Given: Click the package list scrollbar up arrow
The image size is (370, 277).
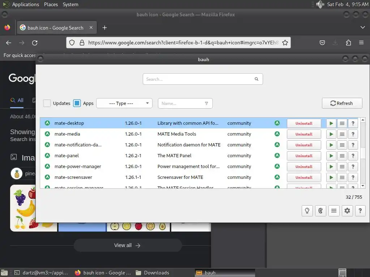Looking at the screenshot, I should 363,120.
